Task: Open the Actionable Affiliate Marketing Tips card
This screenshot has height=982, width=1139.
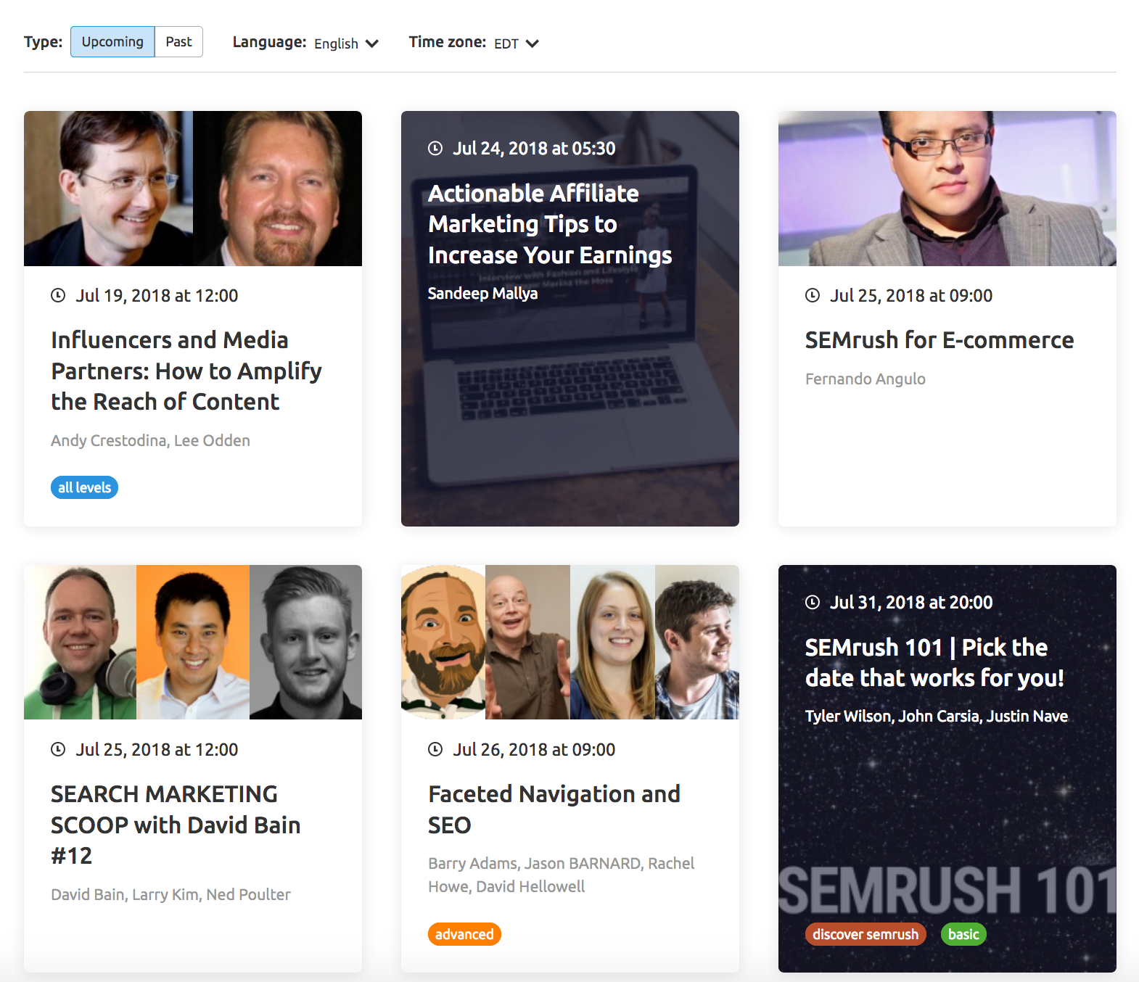Action: (x=570, y=318)
